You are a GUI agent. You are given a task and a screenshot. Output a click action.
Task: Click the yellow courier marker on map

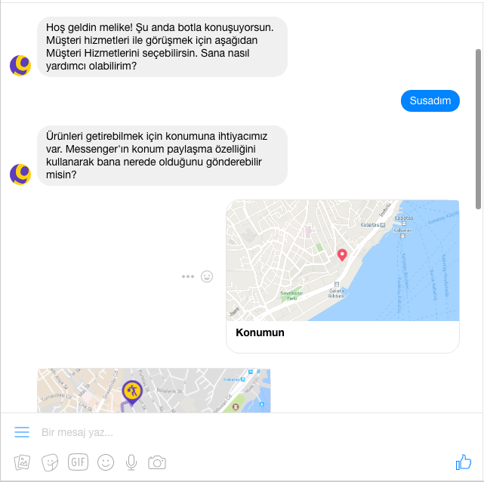(x=132, y=393)
